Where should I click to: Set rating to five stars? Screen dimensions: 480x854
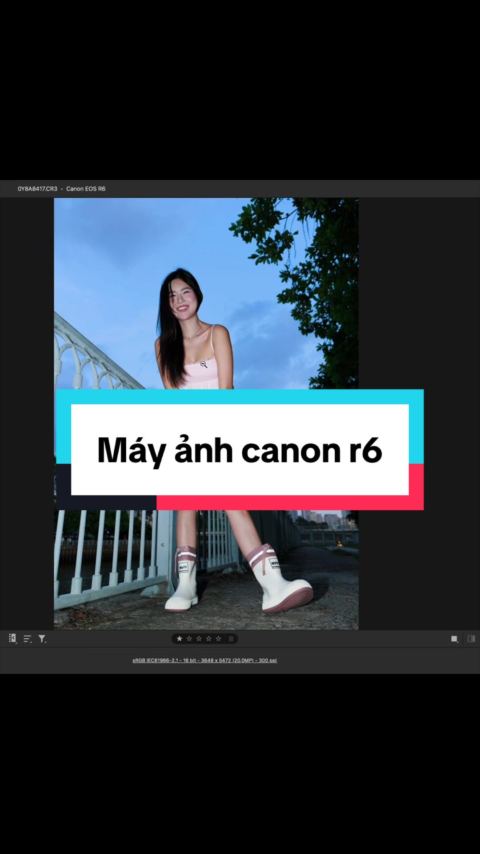pyautogui.click(x=219, y=639)
